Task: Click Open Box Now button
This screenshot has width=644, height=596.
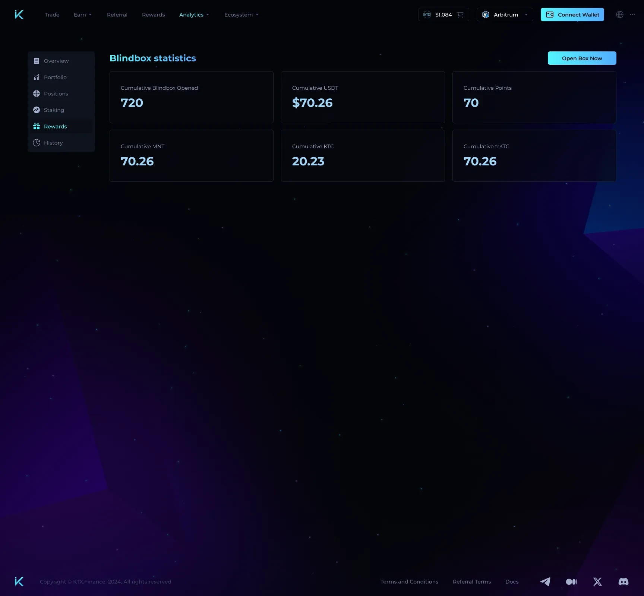Action: tap(582, 58)
